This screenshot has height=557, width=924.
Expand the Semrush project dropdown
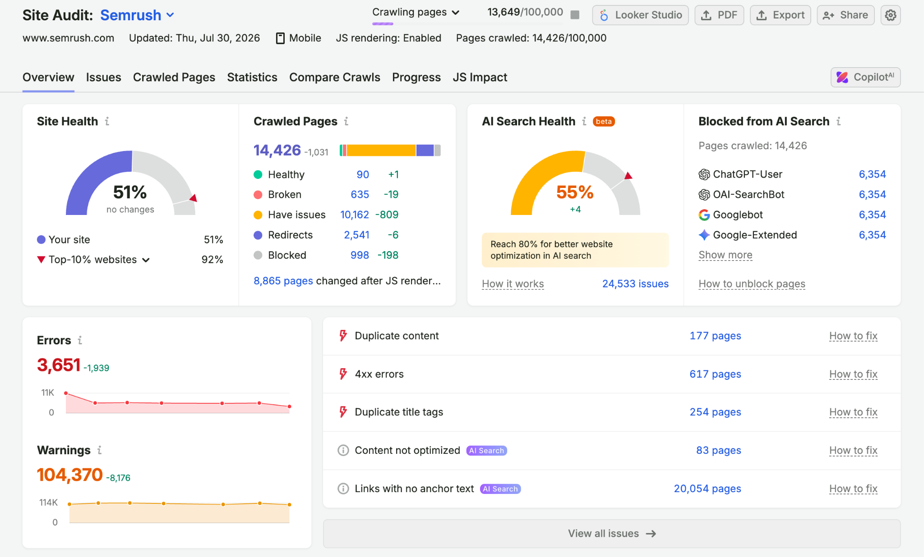137,15
